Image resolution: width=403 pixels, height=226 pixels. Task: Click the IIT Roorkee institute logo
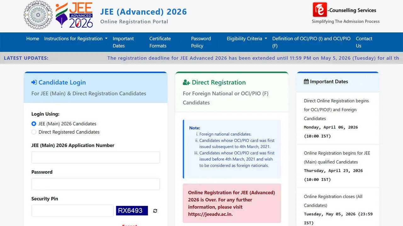coord(38,15)
